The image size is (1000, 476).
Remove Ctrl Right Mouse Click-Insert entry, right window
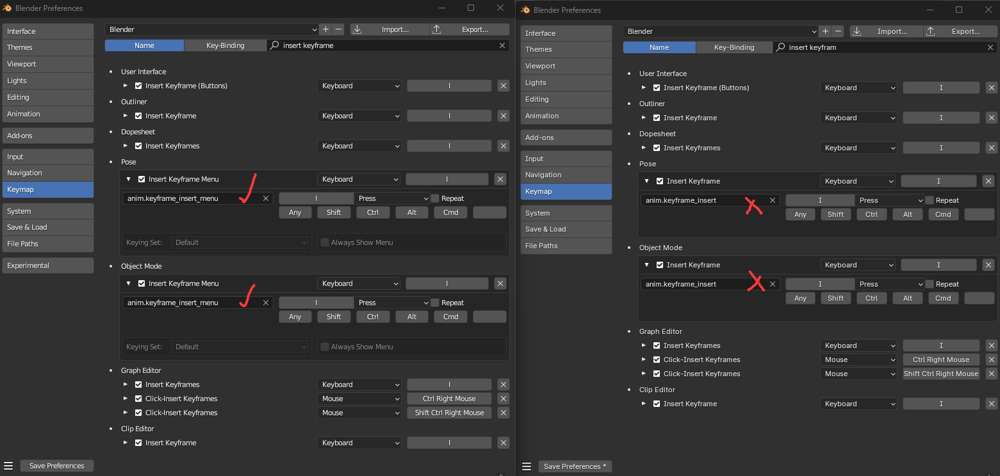[x=992, y=360]
